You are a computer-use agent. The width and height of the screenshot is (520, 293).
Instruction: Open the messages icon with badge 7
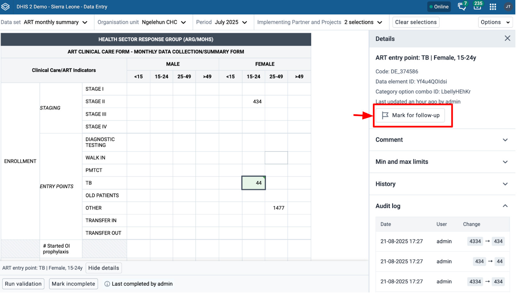point(461,6)
